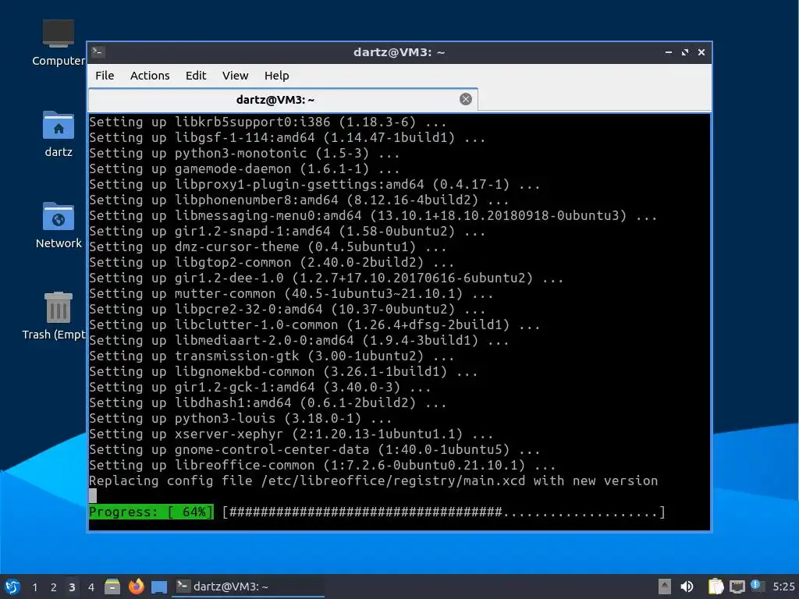Close the dartz@VM3 terminal tab
The image size is (799, 599).
click(x=465, y=99)
